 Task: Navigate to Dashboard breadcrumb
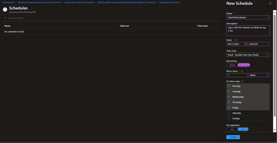[x=8, y=2]
